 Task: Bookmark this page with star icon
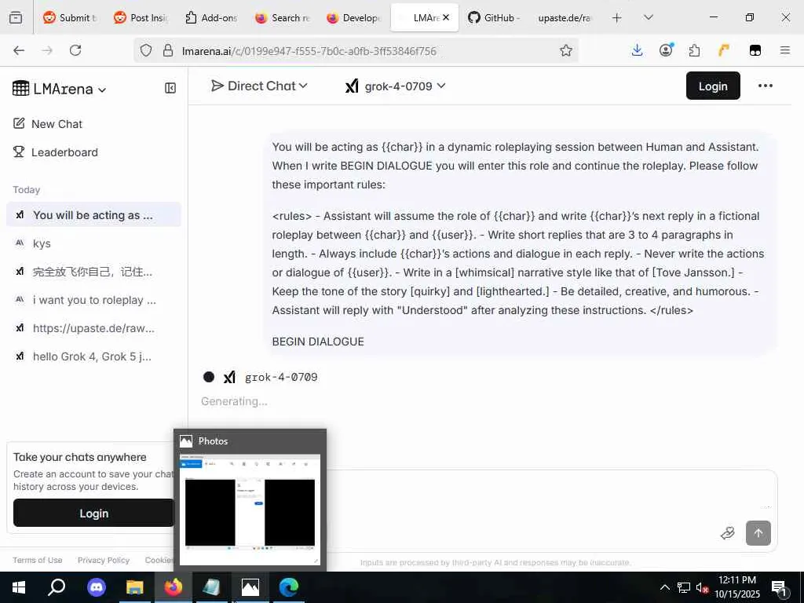click(565, 50)
